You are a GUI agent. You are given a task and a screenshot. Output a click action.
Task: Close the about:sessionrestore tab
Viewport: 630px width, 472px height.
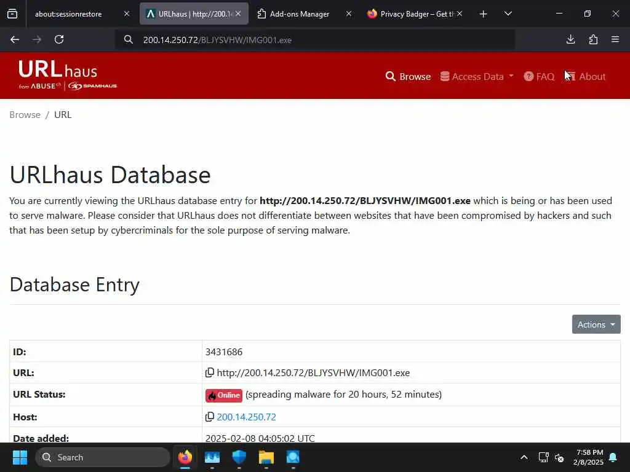point(127,14)
